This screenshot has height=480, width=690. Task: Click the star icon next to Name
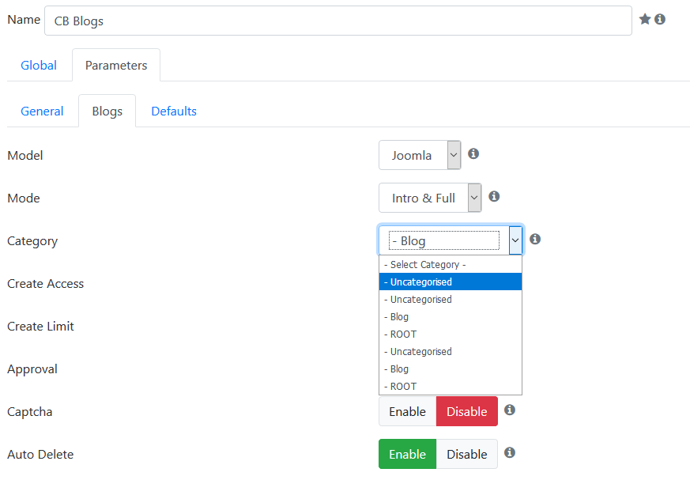tap(645, 19)
